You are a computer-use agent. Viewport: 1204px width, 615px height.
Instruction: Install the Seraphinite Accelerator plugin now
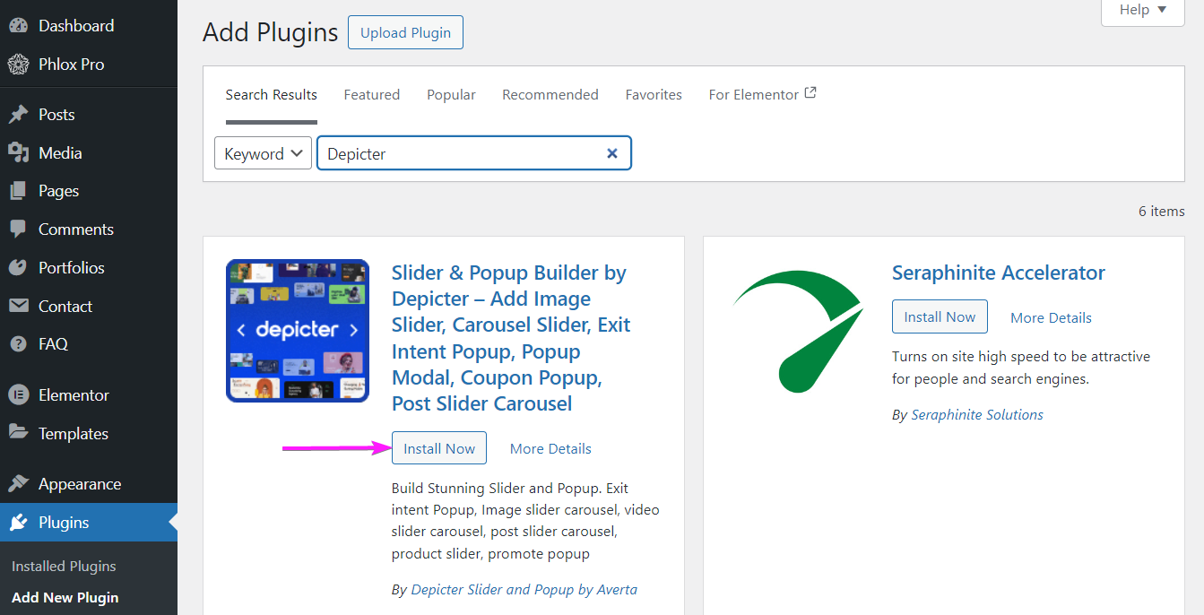click(x=940, y=316)
